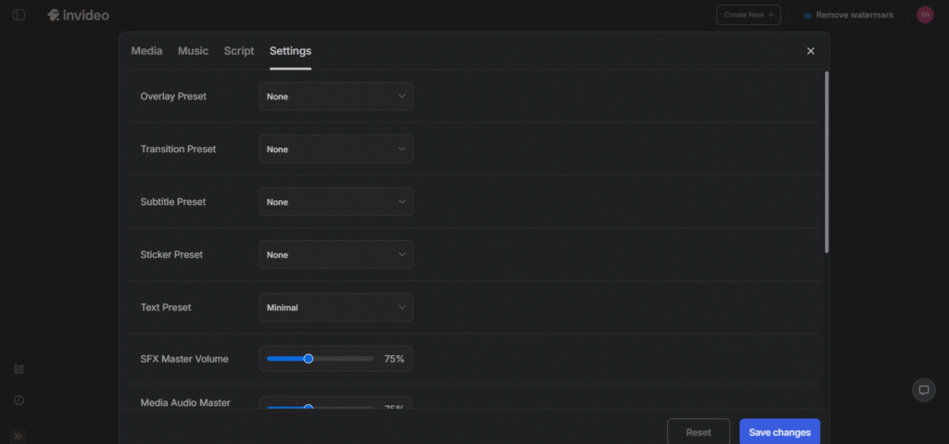
Task: Expand the Sticker Preset dropdown
Action: (x=335, y=255)
